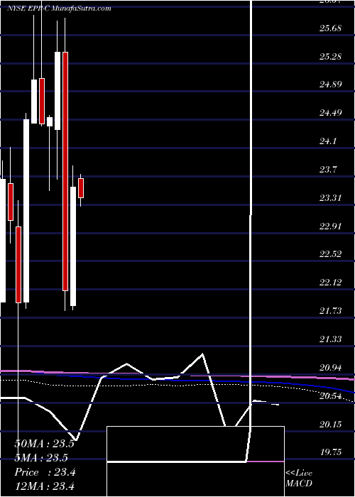Click the 'Price : 23.4' readout
The height and width of the screenshot is (497, 355).
(45, 472)
